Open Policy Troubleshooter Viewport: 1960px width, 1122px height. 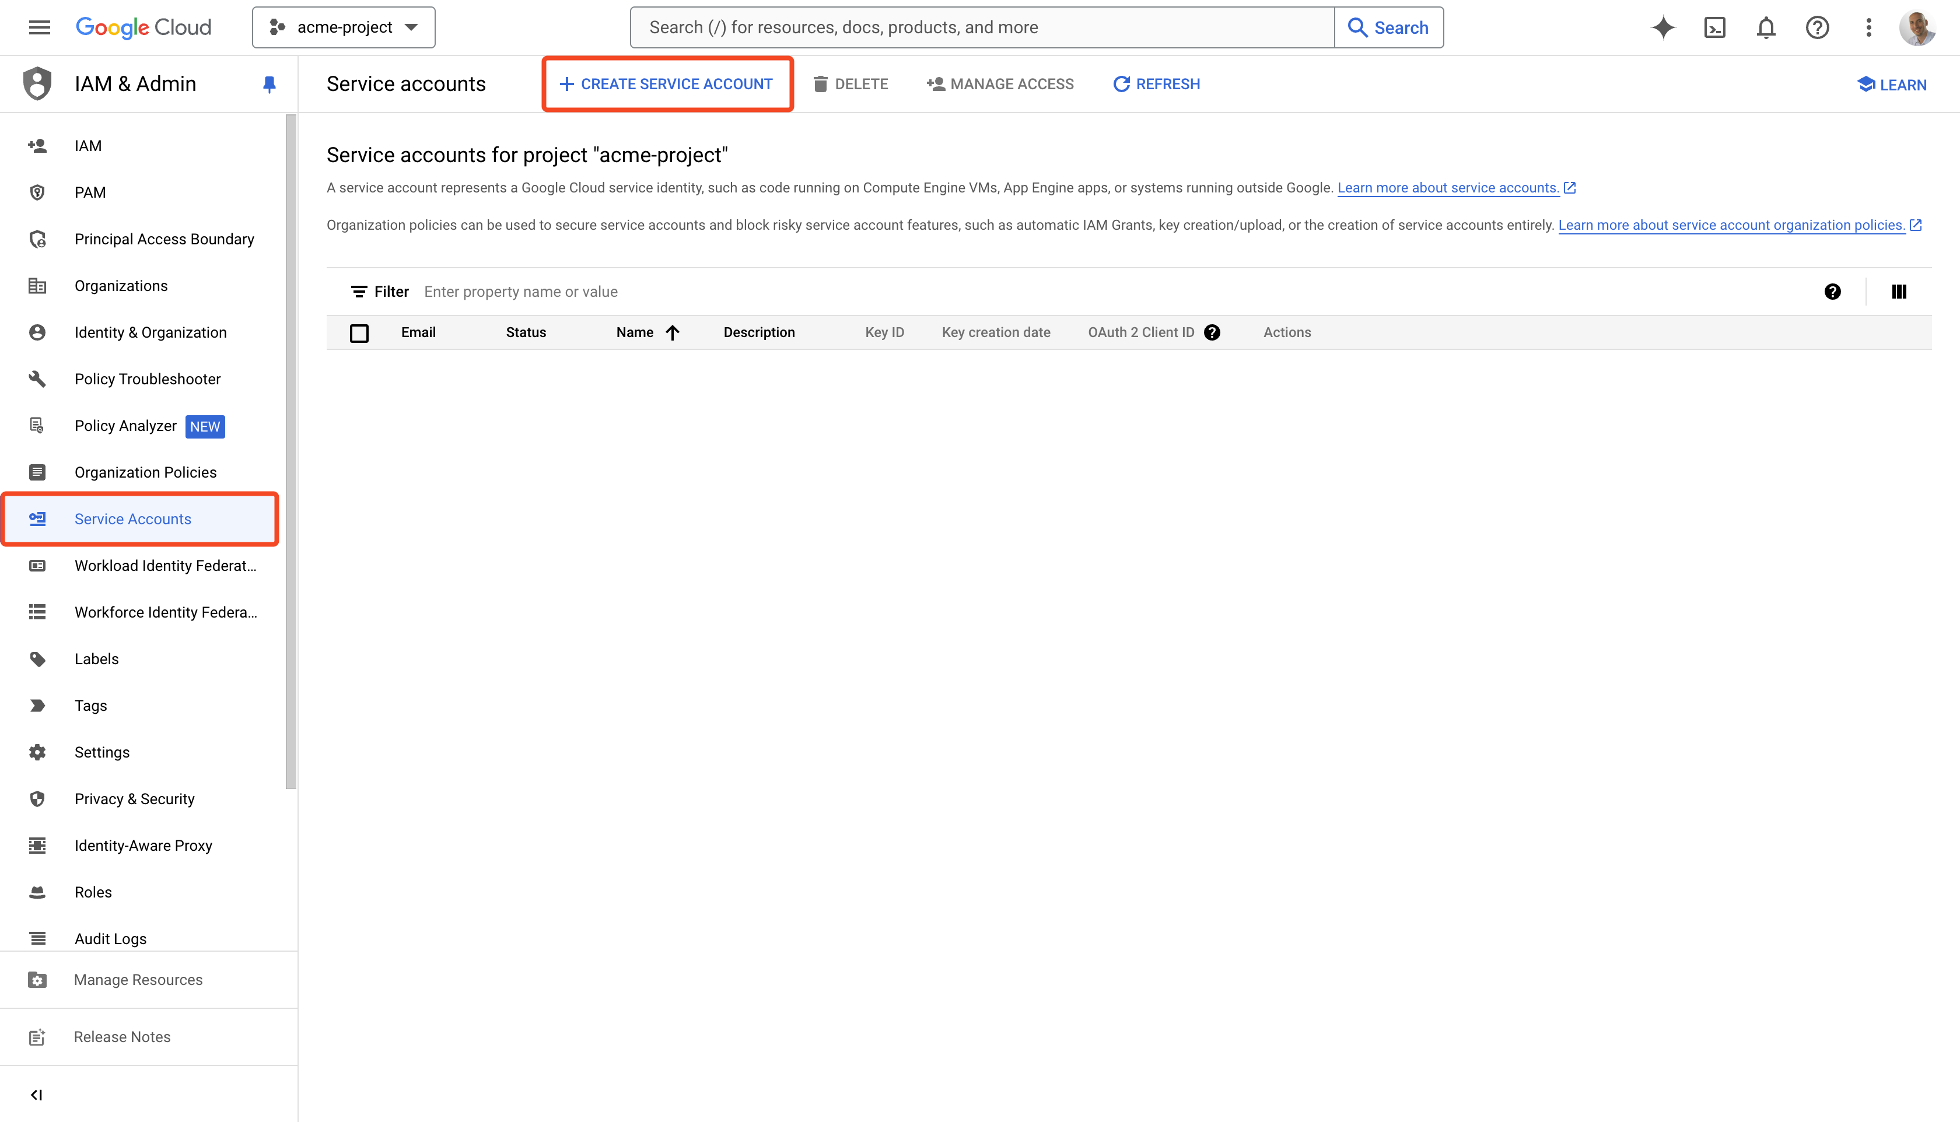coord(142,379)
